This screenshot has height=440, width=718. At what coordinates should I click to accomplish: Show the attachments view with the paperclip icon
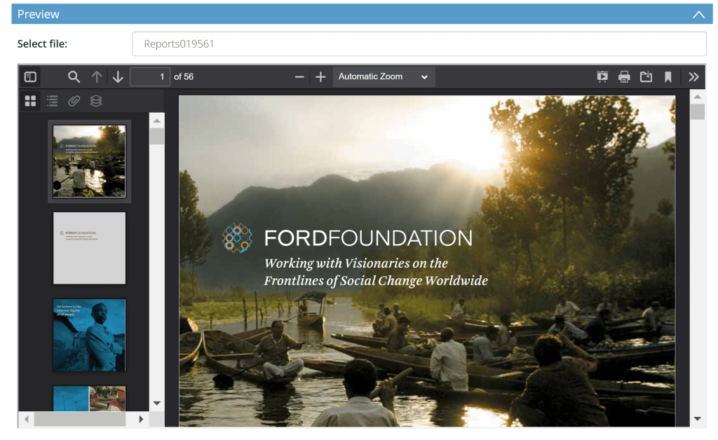[x=74, y=101]
